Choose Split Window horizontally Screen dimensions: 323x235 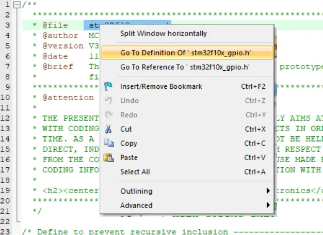click(163, 34)
